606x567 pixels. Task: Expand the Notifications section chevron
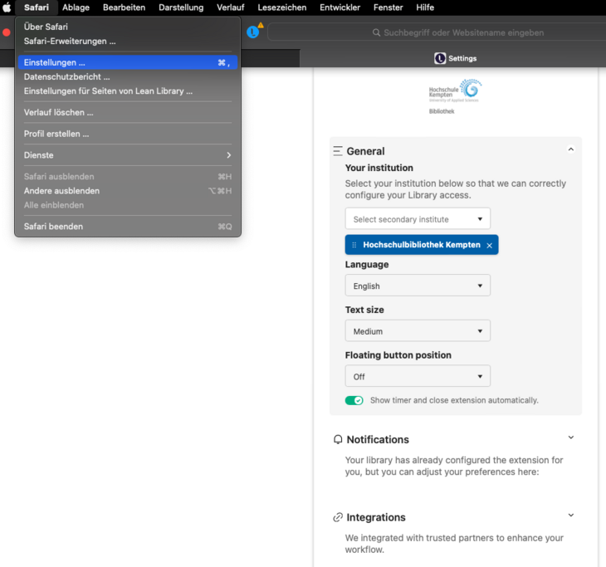click(570, 437)
